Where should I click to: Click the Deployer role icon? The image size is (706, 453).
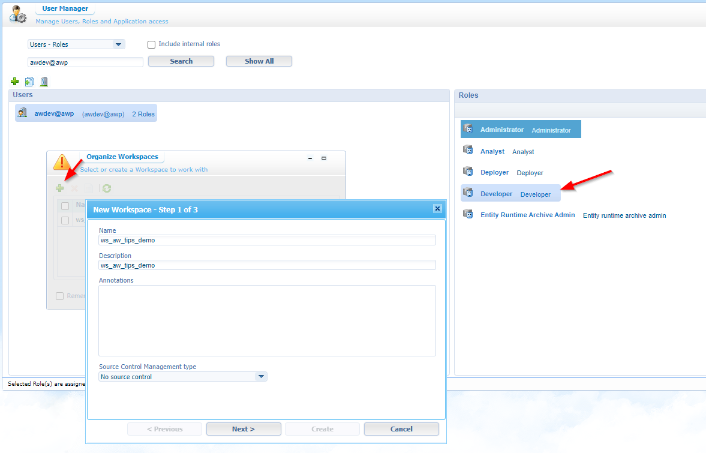point(468,172)
